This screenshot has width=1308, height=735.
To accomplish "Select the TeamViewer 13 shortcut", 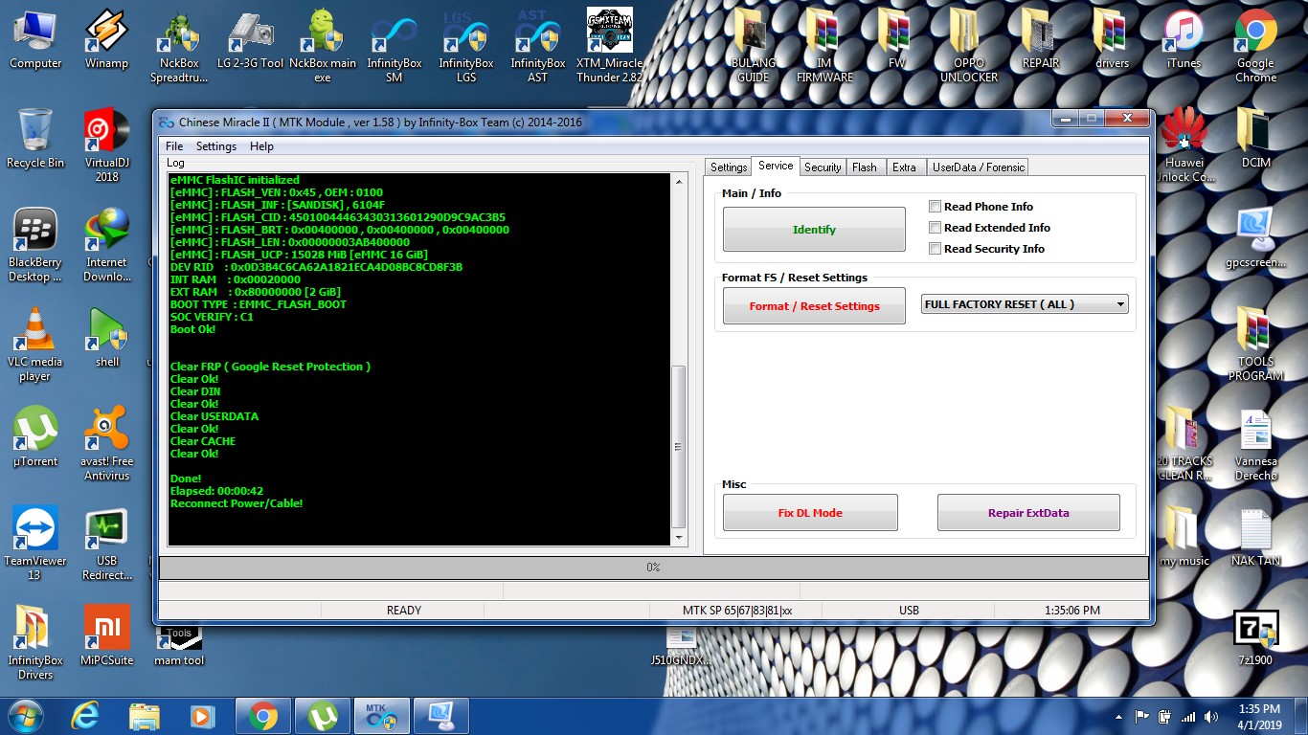I will tap(35, 545).
